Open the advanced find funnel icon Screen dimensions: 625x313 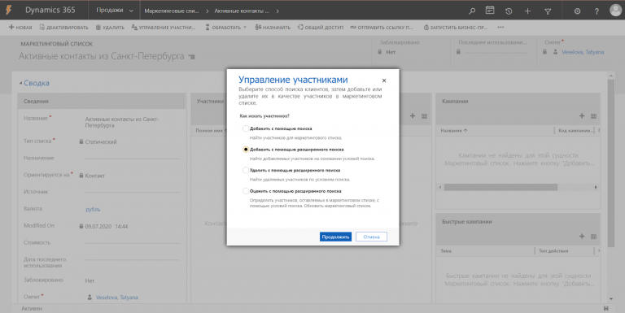(x=548, y=11)
